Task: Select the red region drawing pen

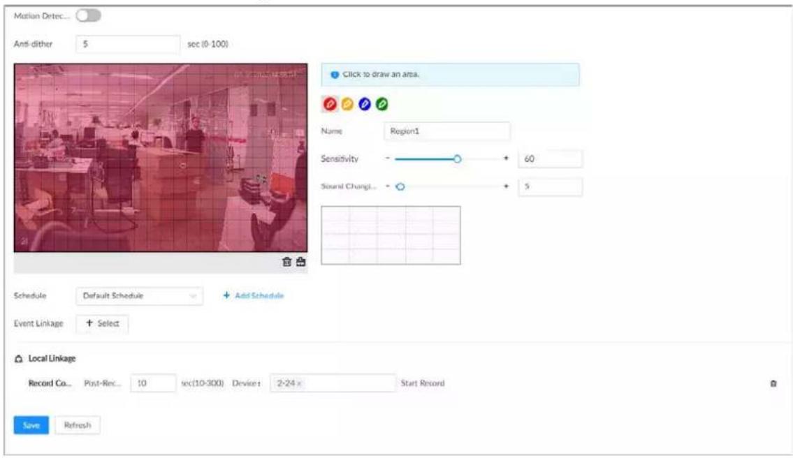Action: [330, 104]
